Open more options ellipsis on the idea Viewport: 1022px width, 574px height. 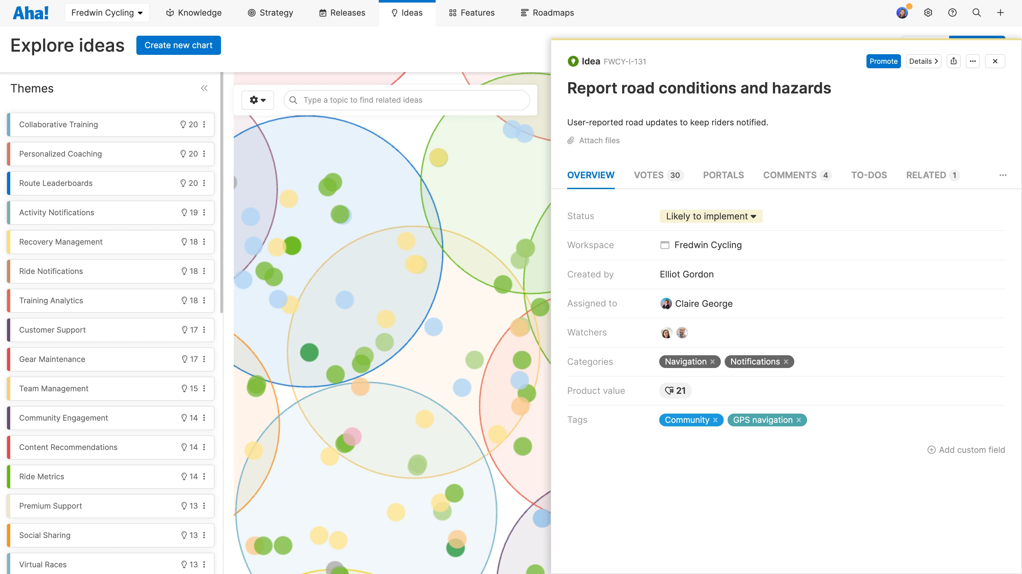(973, 61)
